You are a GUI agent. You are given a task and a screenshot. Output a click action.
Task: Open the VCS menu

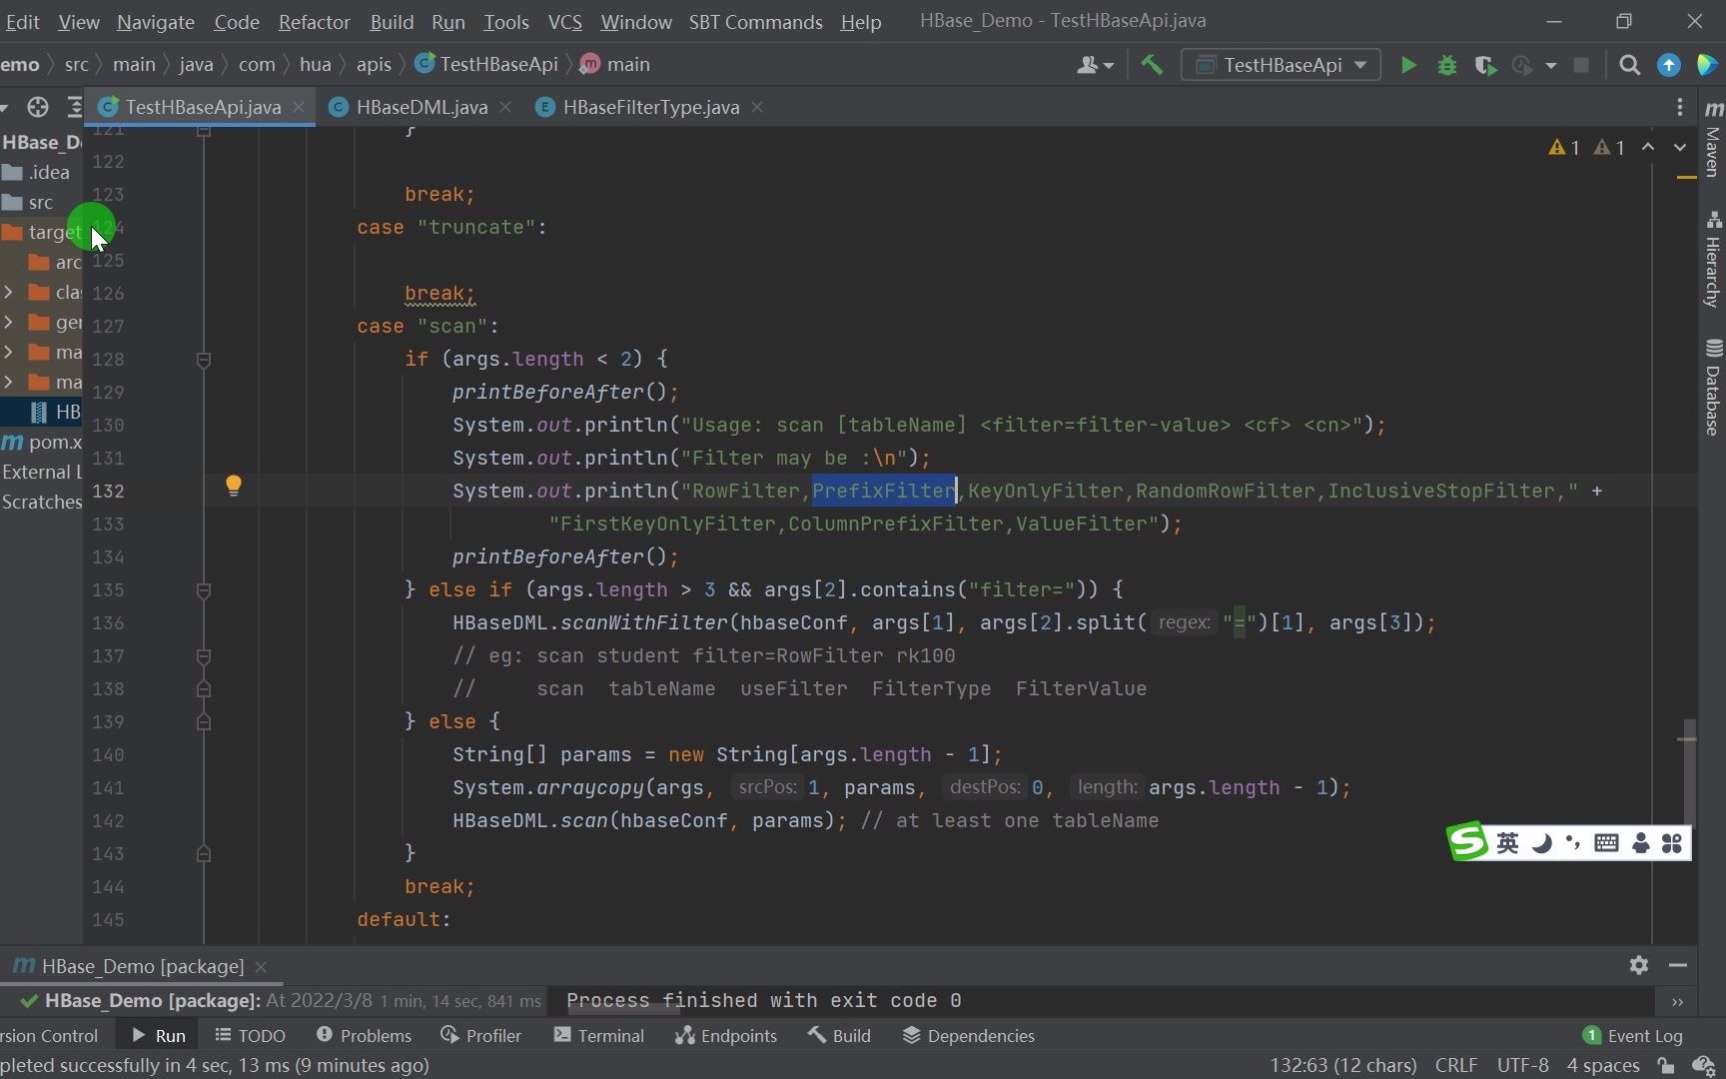coord(564,21)
